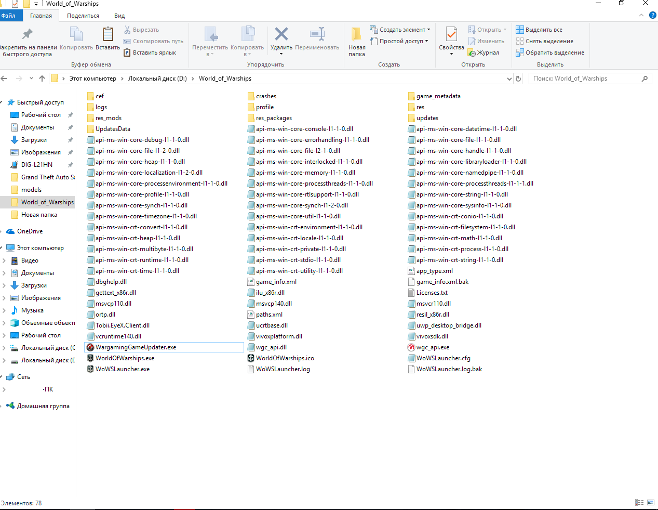
Task: Select WoWSLauncher.exe file
Action: (118, 369)
